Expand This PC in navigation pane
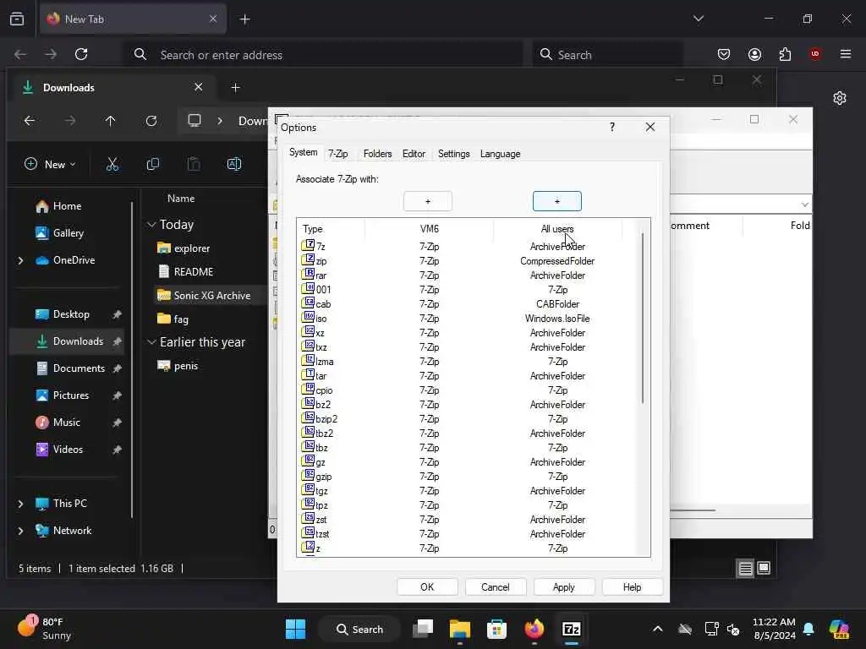The image size is (866, 649). coord(21,504)
